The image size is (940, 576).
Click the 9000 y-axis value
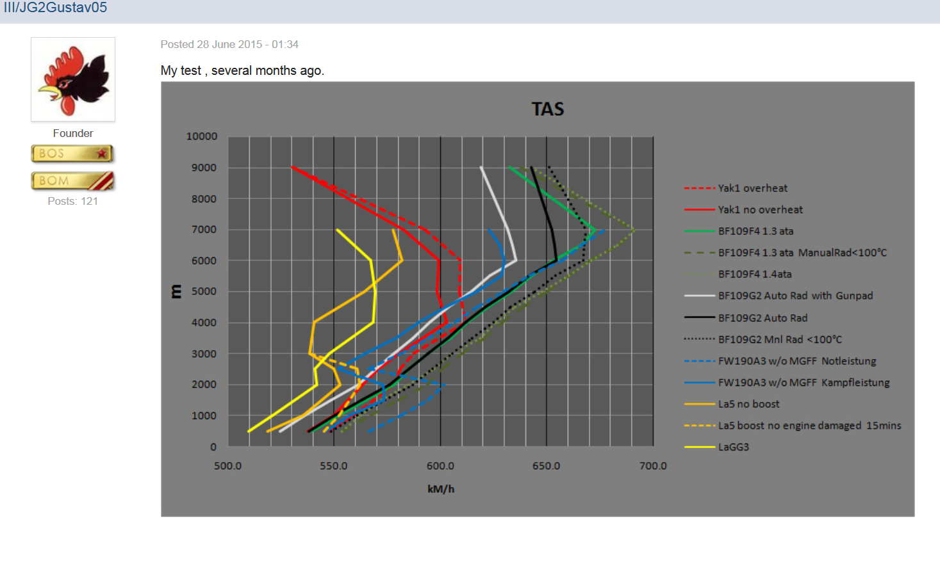[x=204, y=168]
